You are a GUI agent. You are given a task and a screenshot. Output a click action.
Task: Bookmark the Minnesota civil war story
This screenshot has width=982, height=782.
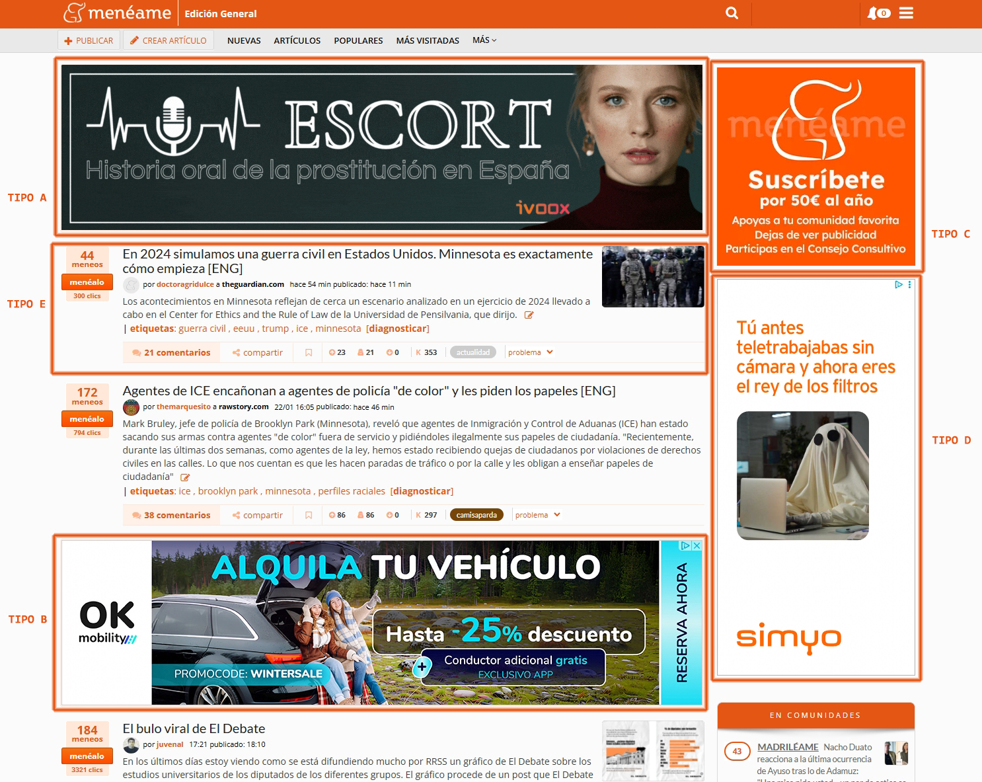[x=309, y=353]
